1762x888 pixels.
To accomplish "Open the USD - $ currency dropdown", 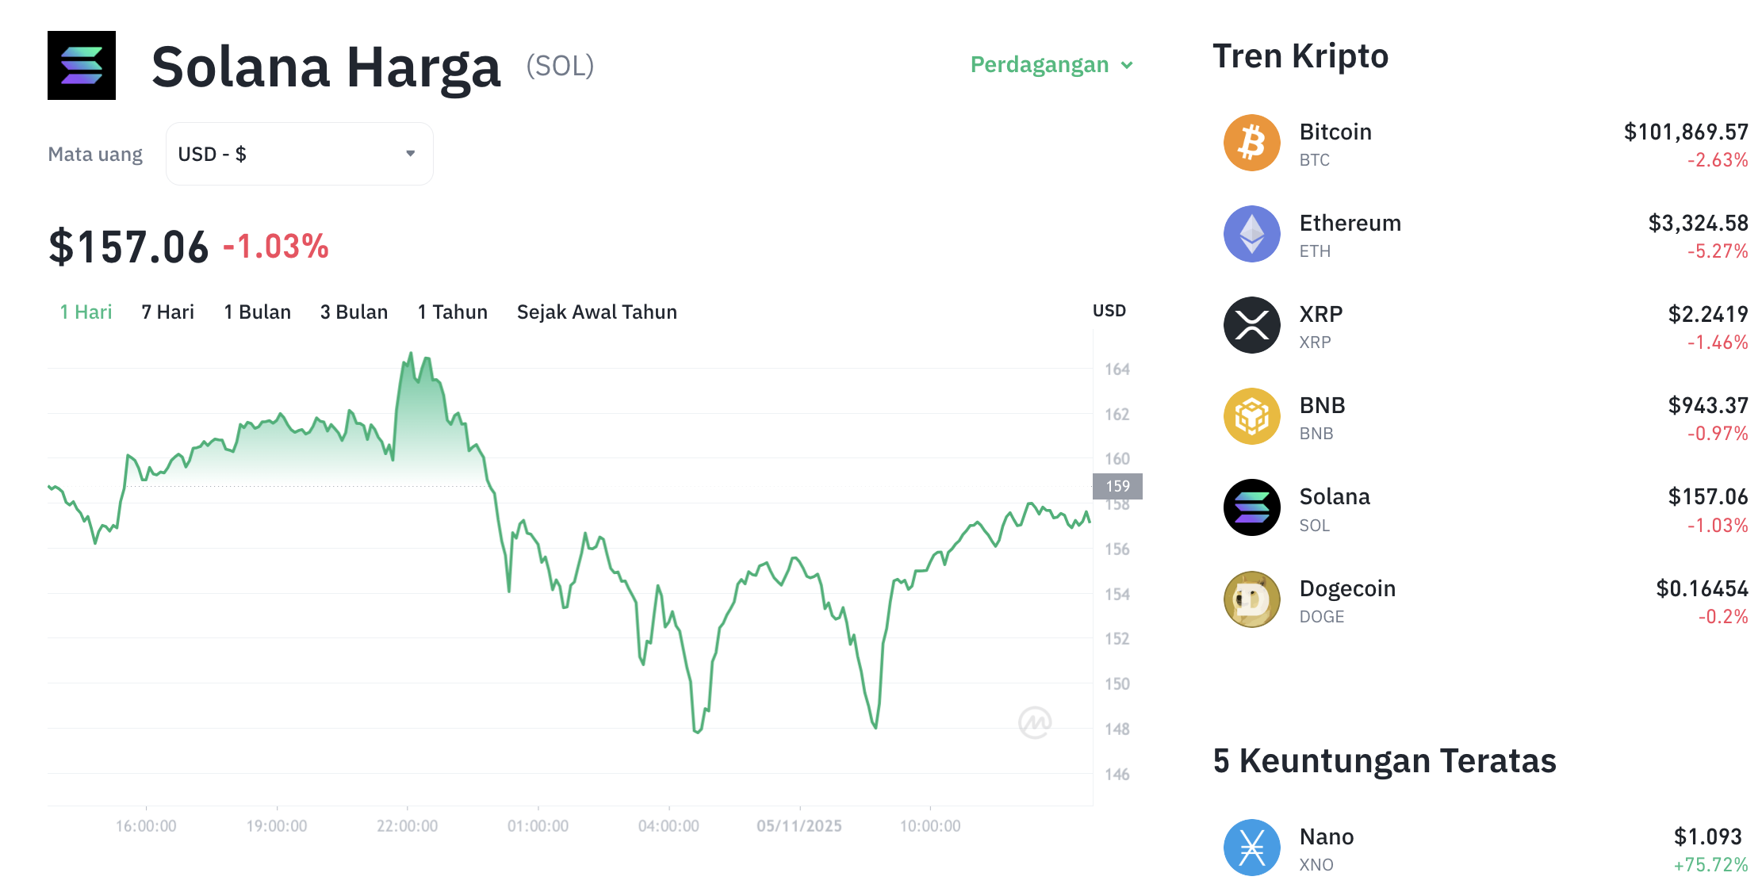I will [x=299, y=153].
